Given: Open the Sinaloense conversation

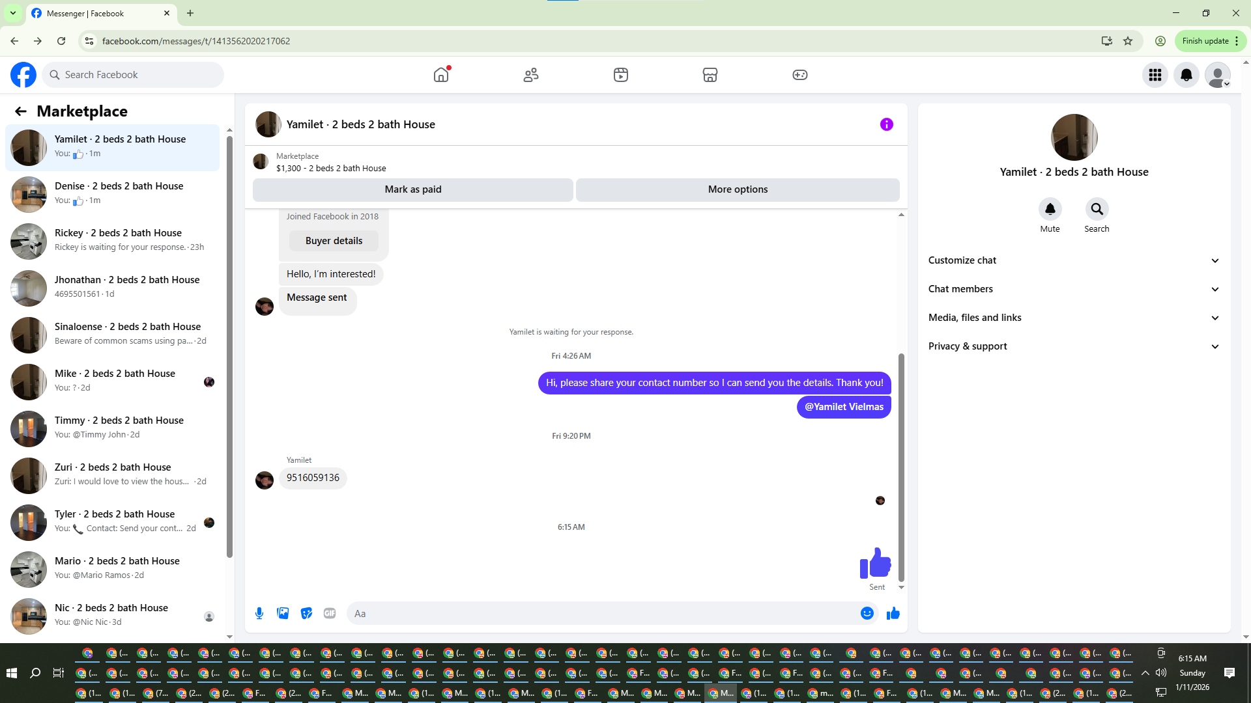Looking at the screenshot, I should click(x=113, y=335).
